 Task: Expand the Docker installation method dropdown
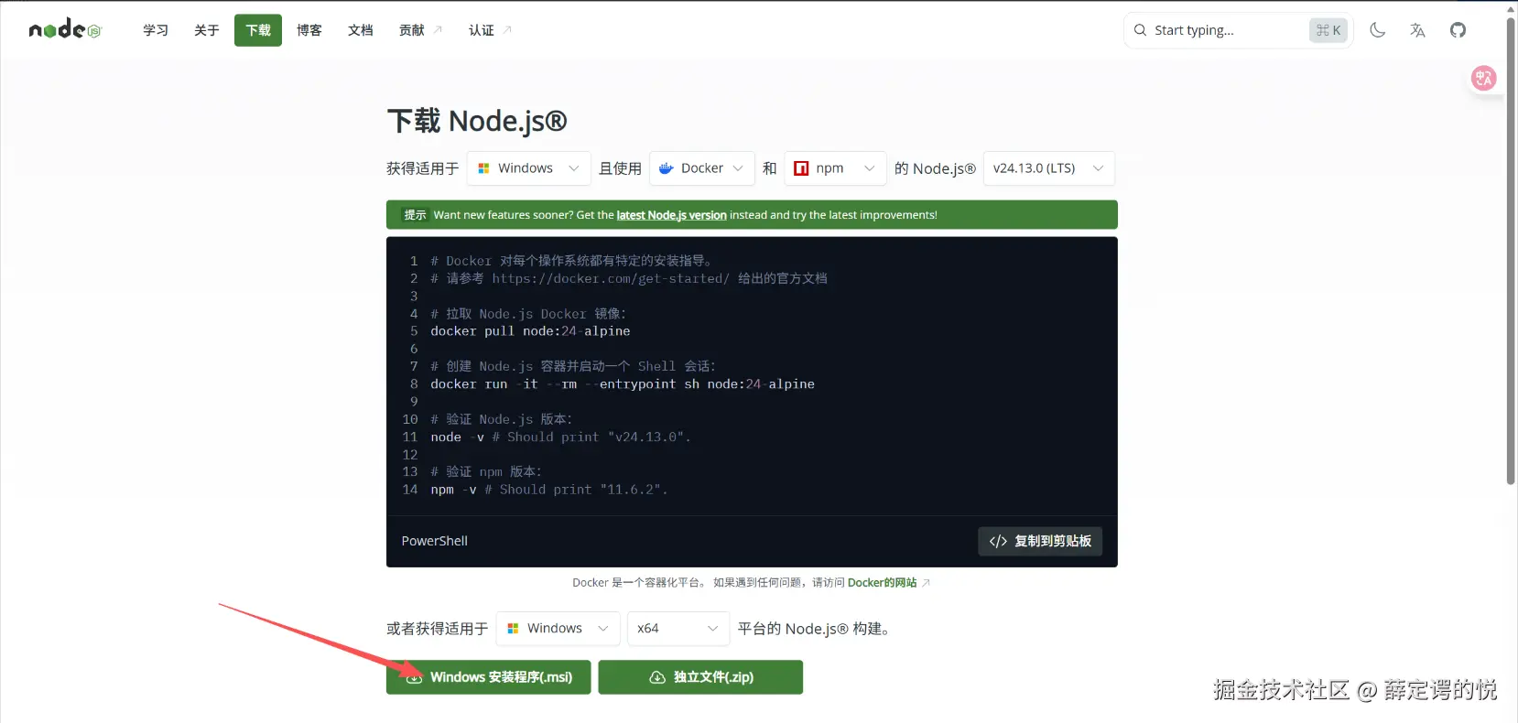tap(702, 168)
